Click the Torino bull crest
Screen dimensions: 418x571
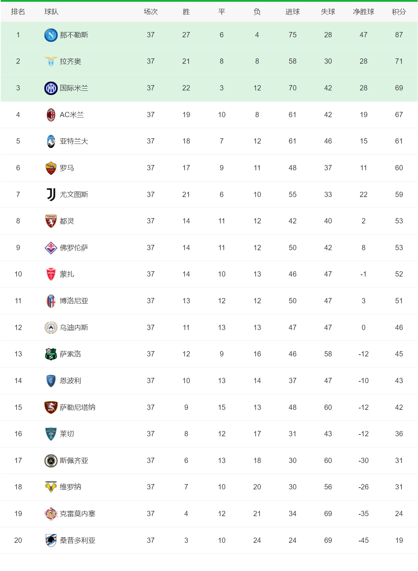click(51, 221)
